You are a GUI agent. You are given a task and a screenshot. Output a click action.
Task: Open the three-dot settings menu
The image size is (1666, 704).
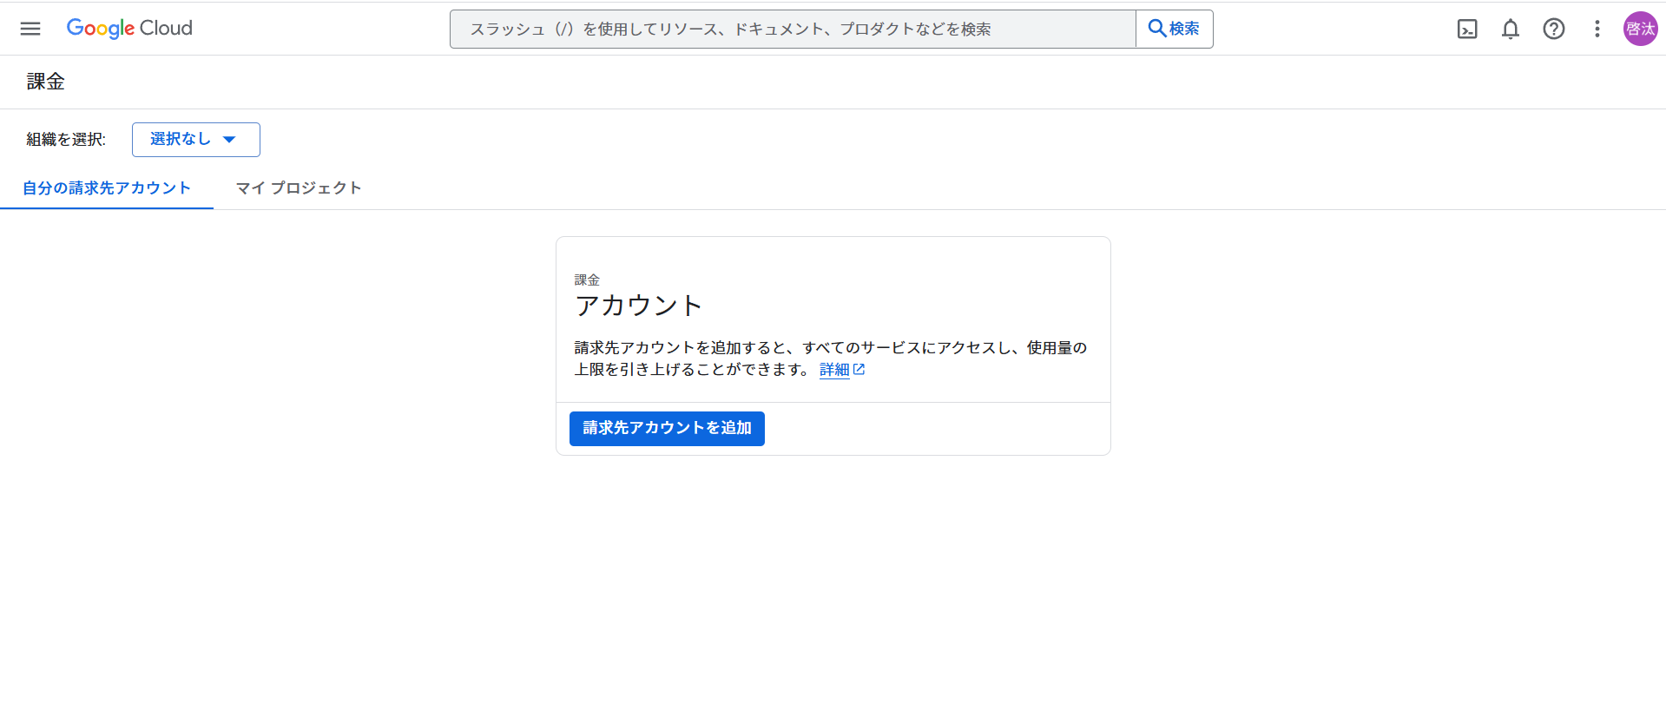pyautogui.click(x=1597, y=29)
